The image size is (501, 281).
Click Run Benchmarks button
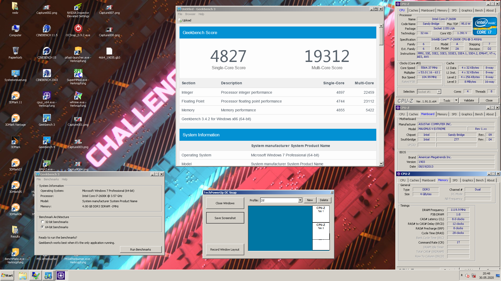click(x=141, y=250)
